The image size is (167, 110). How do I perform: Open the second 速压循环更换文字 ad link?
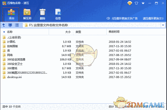pyautogui.click(x=153, y=19)
